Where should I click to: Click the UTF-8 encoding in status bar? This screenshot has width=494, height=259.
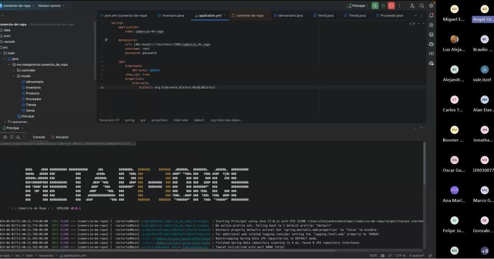(401, 256)
